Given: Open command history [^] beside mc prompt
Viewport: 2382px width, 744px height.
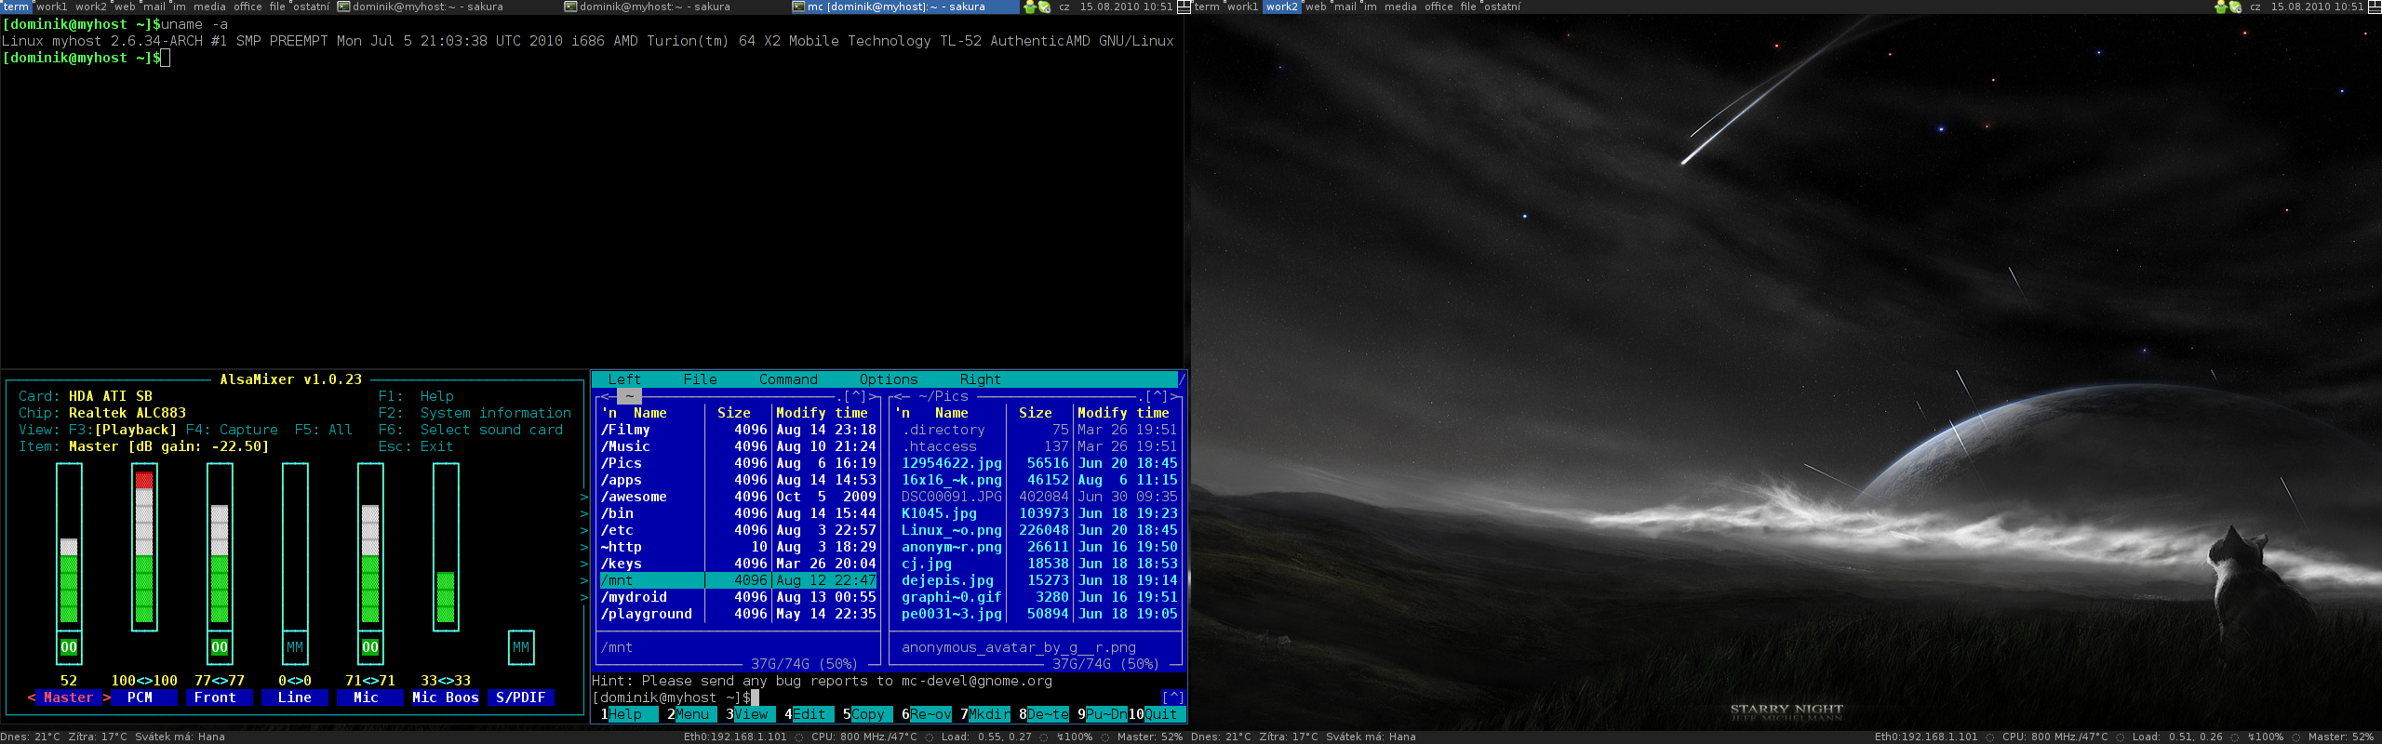Looking at the screenshot, I should [x=1173, y=697].
